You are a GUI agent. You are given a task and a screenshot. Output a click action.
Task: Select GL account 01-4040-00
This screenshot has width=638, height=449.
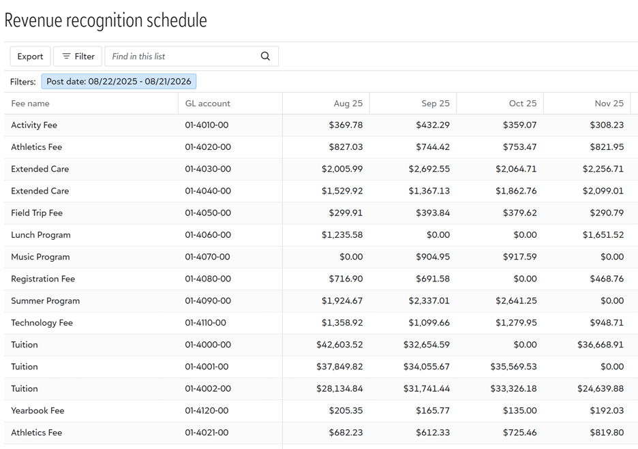pos(208,191)
